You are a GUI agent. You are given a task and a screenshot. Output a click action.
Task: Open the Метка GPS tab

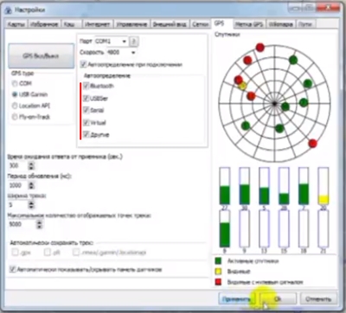(249, 24)
